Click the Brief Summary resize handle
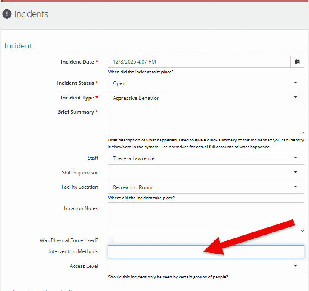This screenshot has height=291, width=309. pyautogui.click(x=301, y=133)
